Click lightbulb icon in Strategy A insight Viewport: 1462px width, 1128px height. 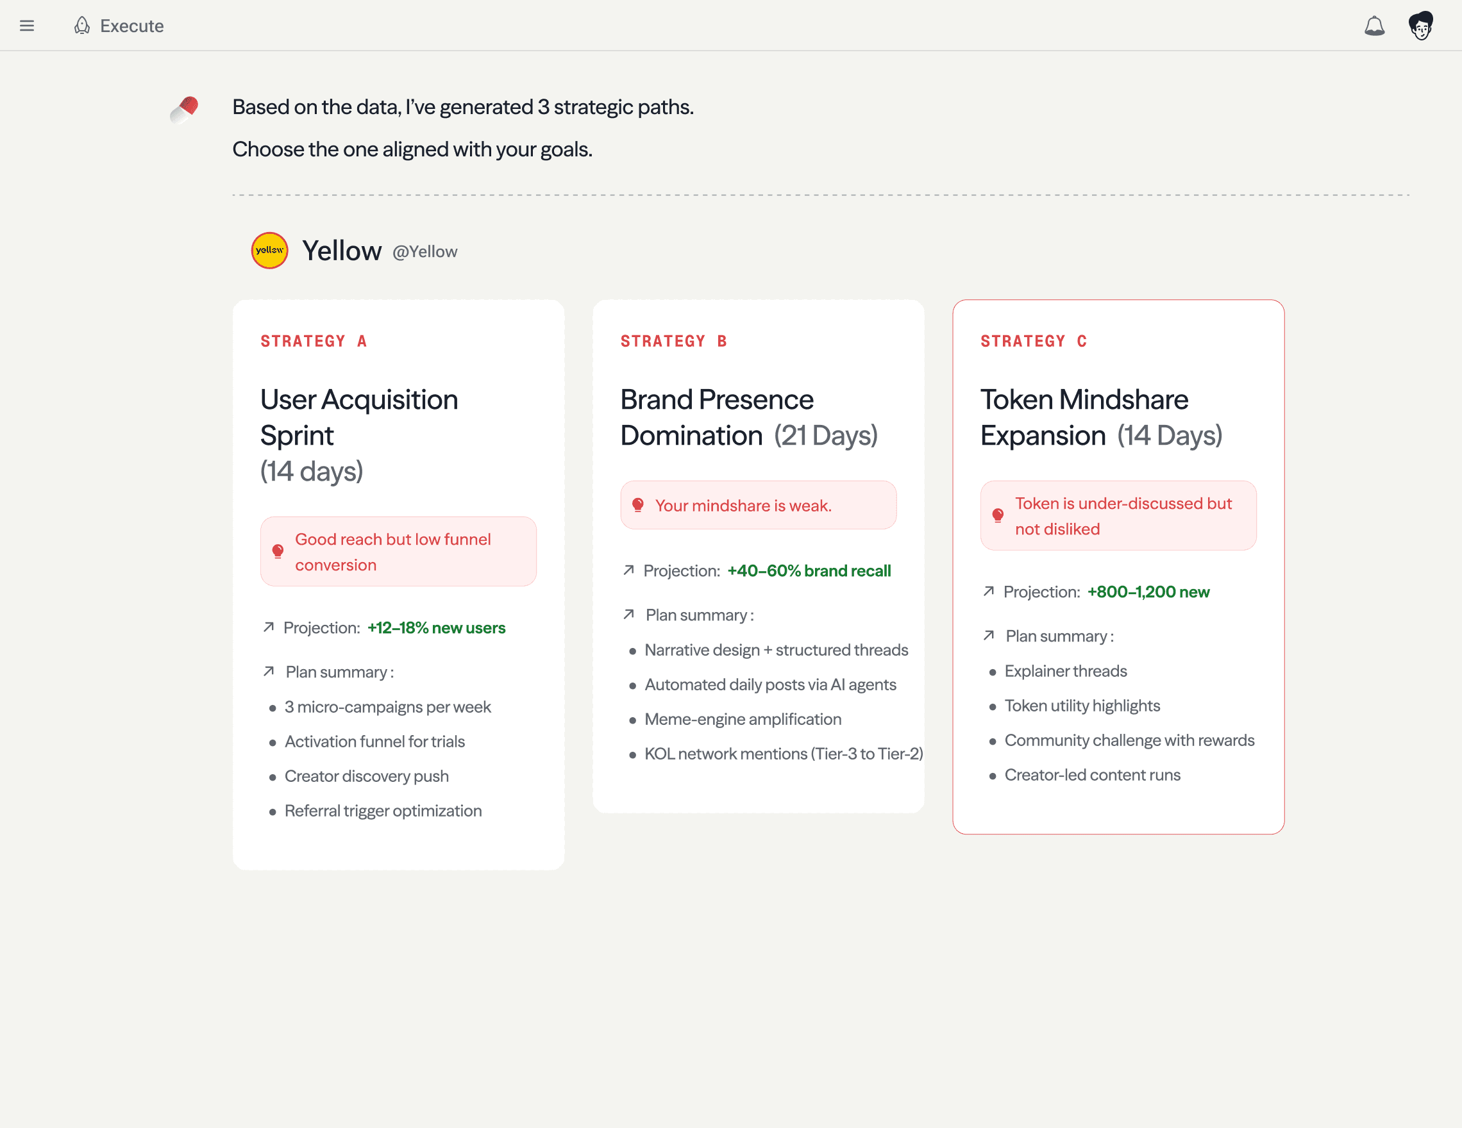pyautogui.click(x=278, y=551)
